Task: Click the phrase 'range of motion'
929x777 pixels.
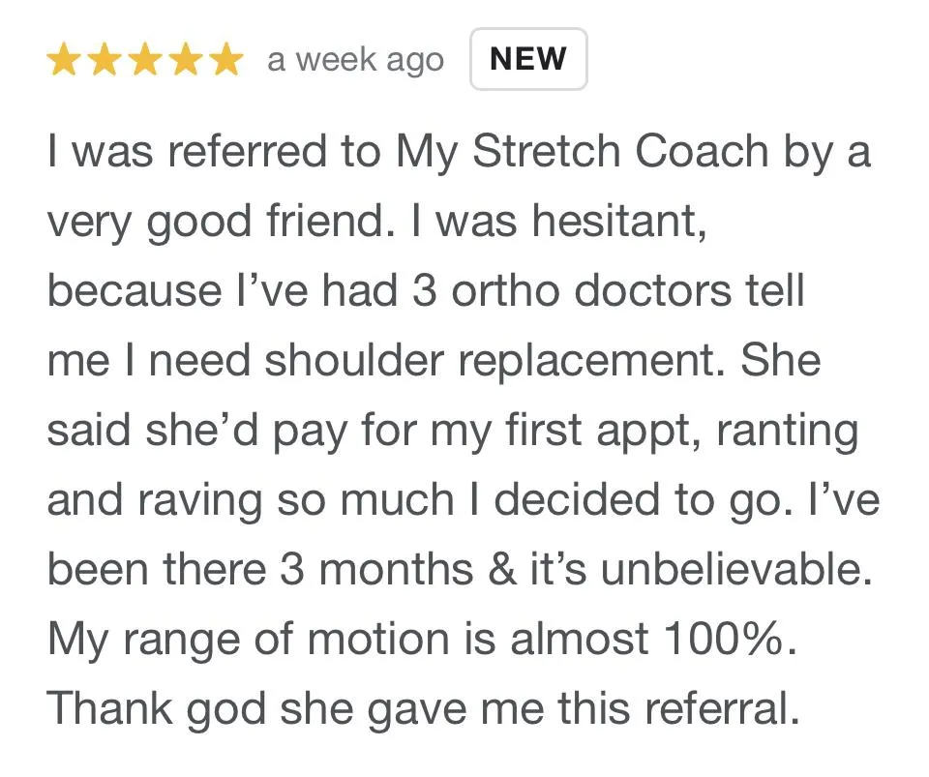Action: pos(286,641)
